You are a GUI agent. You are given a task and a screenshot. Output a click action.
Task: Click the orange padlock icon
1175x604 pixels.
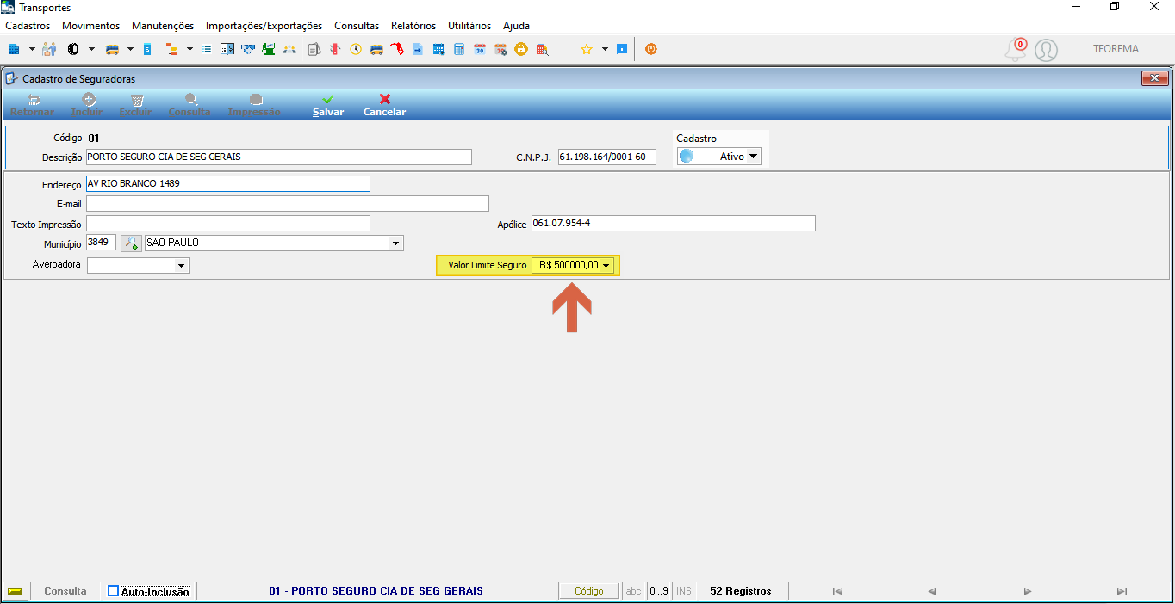tap(520, 49)
